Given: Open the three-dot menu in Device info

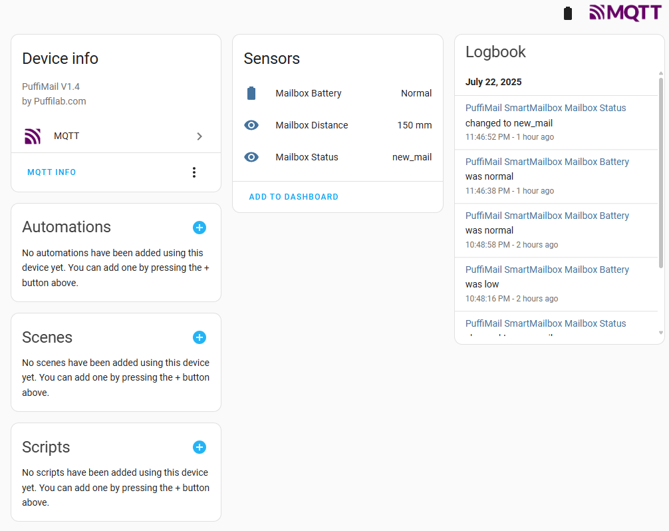Looking at the screenshot, I should click(194, 172).
